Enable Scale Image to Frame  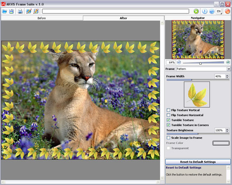pyautogui.click(x=168, y=138)
